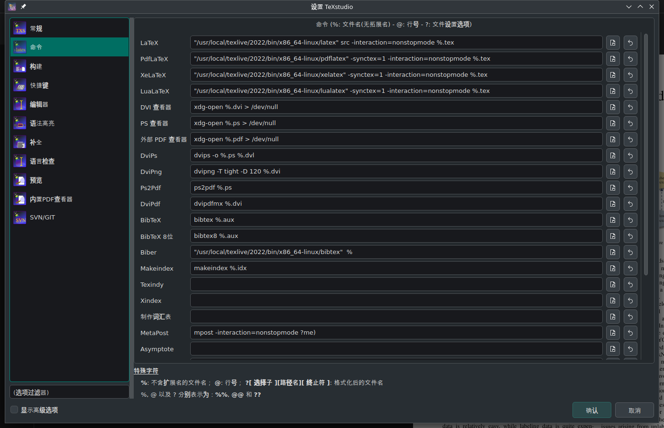Enable 显示高级选项 checkbox
This screenshot has height=428, width=664.
click(x=14, y=410)
